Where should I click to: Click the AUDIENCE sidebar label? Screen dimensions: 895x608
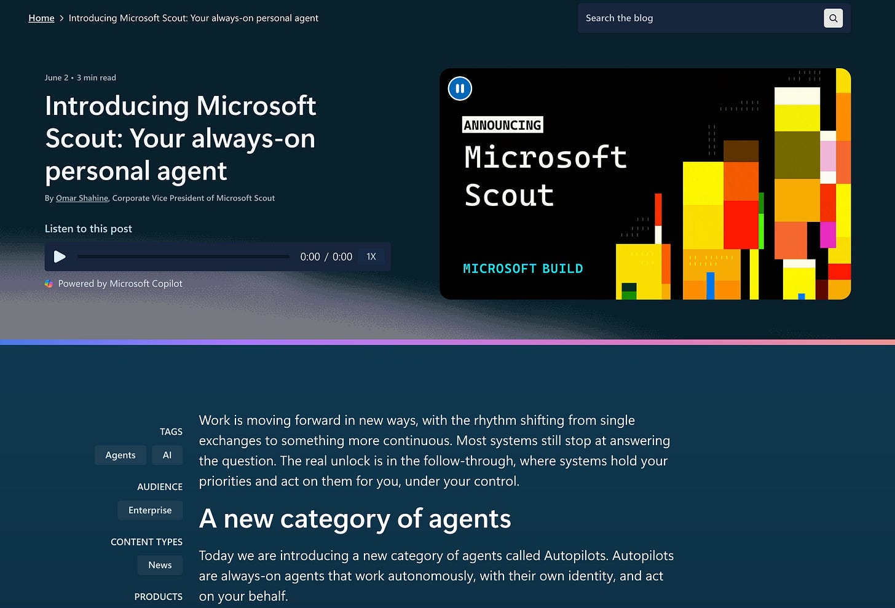[160, 486]
